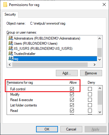
Task: Select IIS_IUSRS (RUBLONDEMO\IIS_IUSRS) entry
Action: pyautogui.click(x=43, y=49)
